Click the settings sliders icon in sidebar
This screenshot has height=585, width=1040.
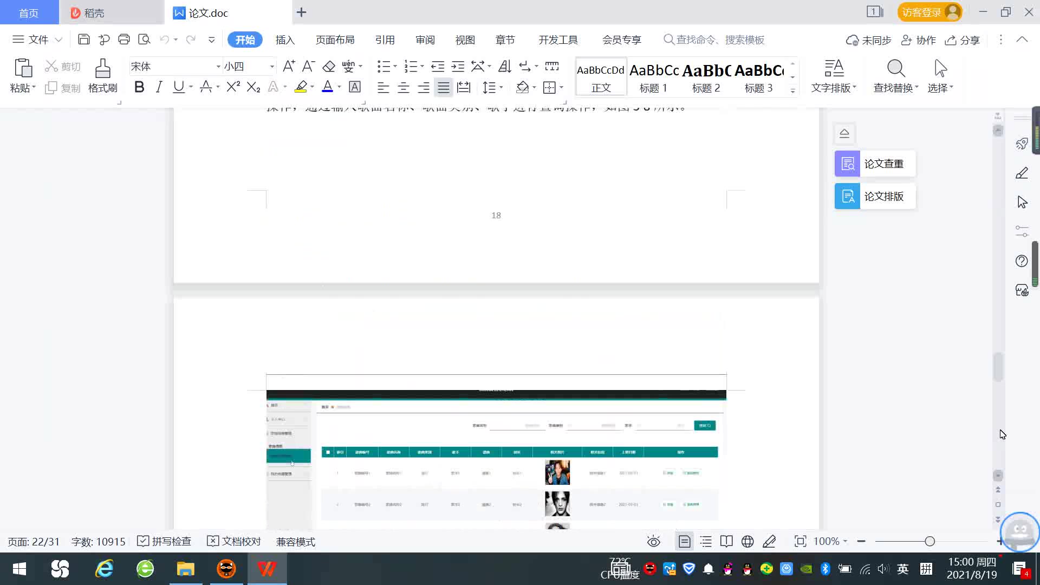tap(1022, 231)
